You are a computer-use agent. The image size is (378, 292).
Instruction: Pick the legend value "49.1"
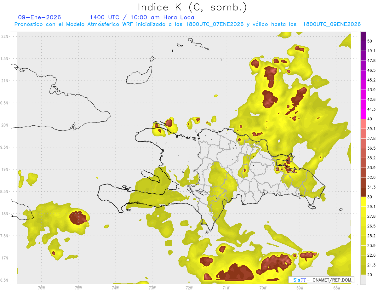[371, 51]
